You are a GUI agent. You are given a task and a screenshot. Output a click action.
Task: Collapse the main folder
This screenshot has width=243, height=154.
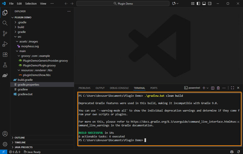[x=42, y=51]
